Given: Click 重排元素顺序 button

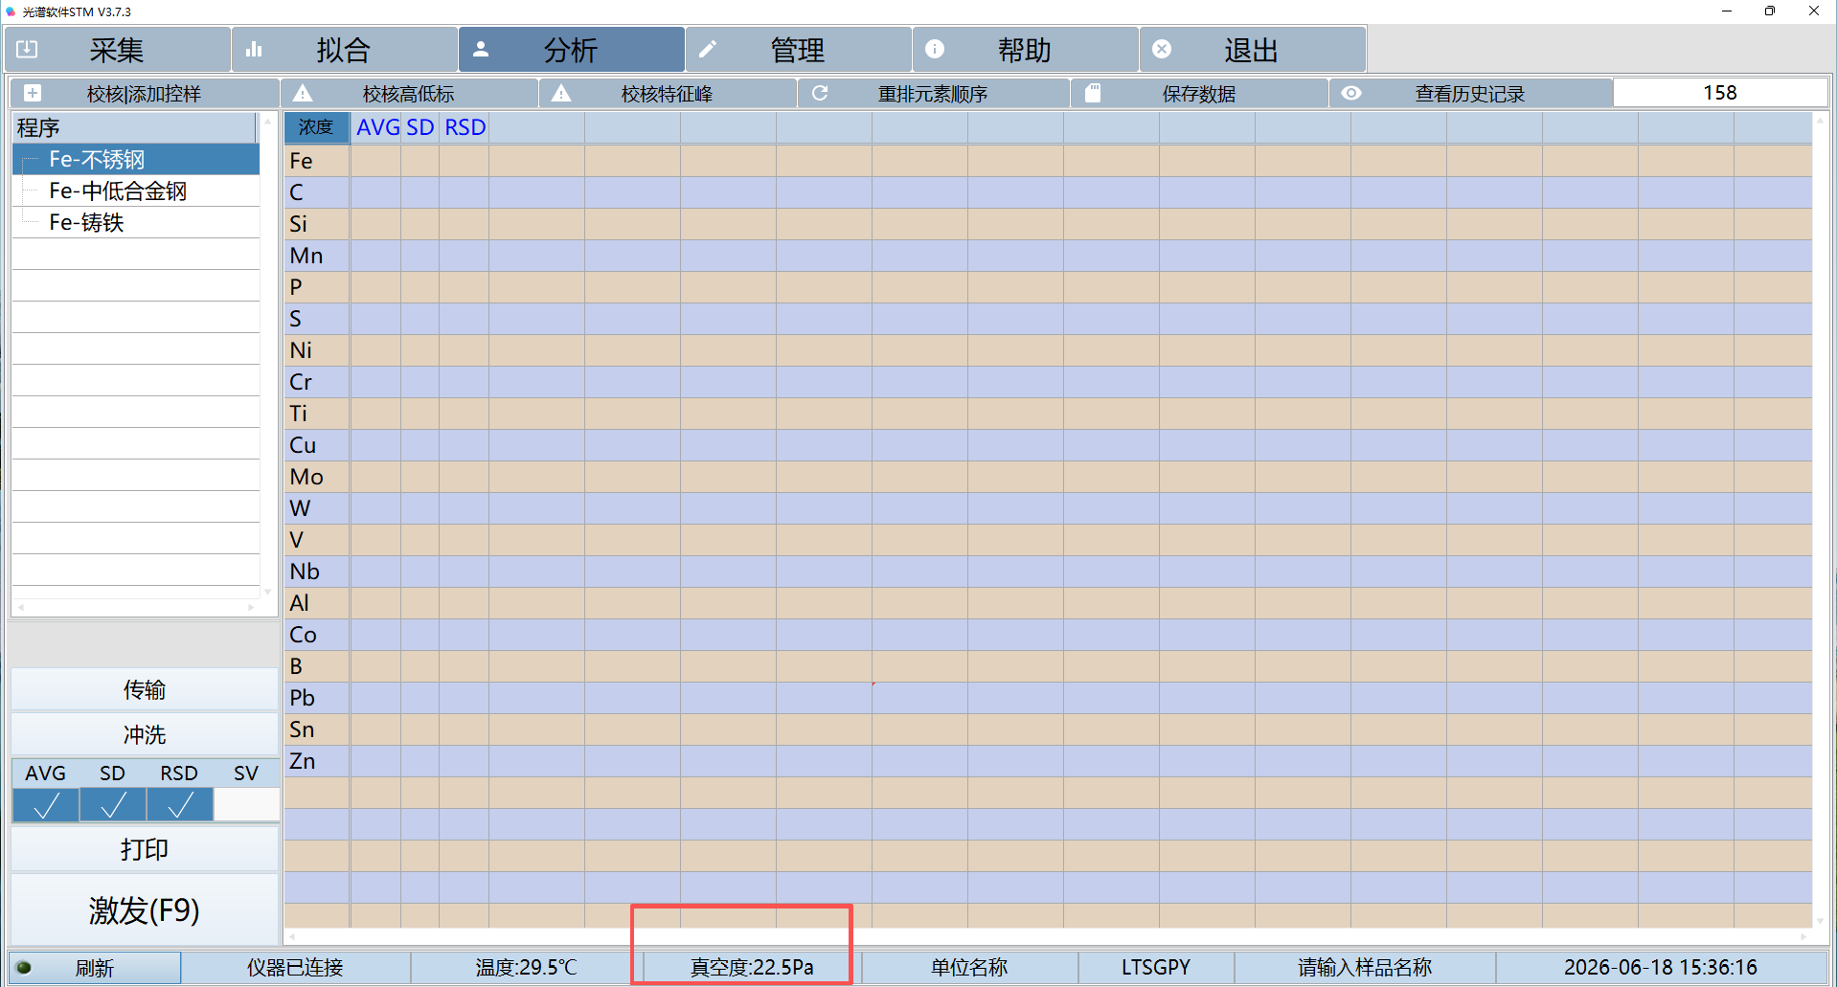Looking at the screenshot, I should coord(933,93).
